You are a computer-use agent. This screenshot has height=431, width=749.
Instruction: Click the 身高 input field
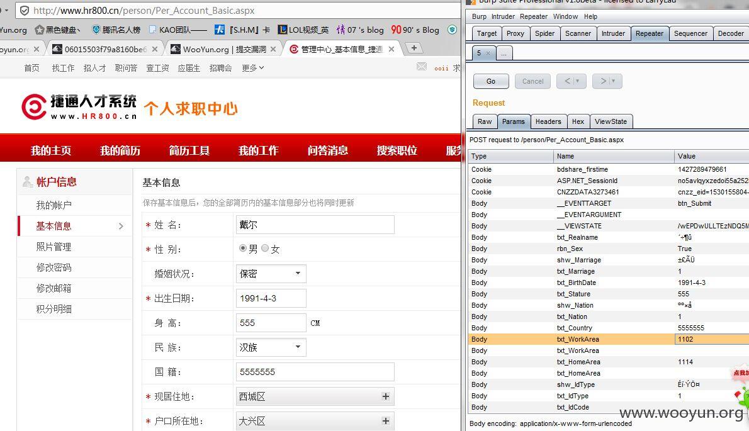click(x=271, y=323)
